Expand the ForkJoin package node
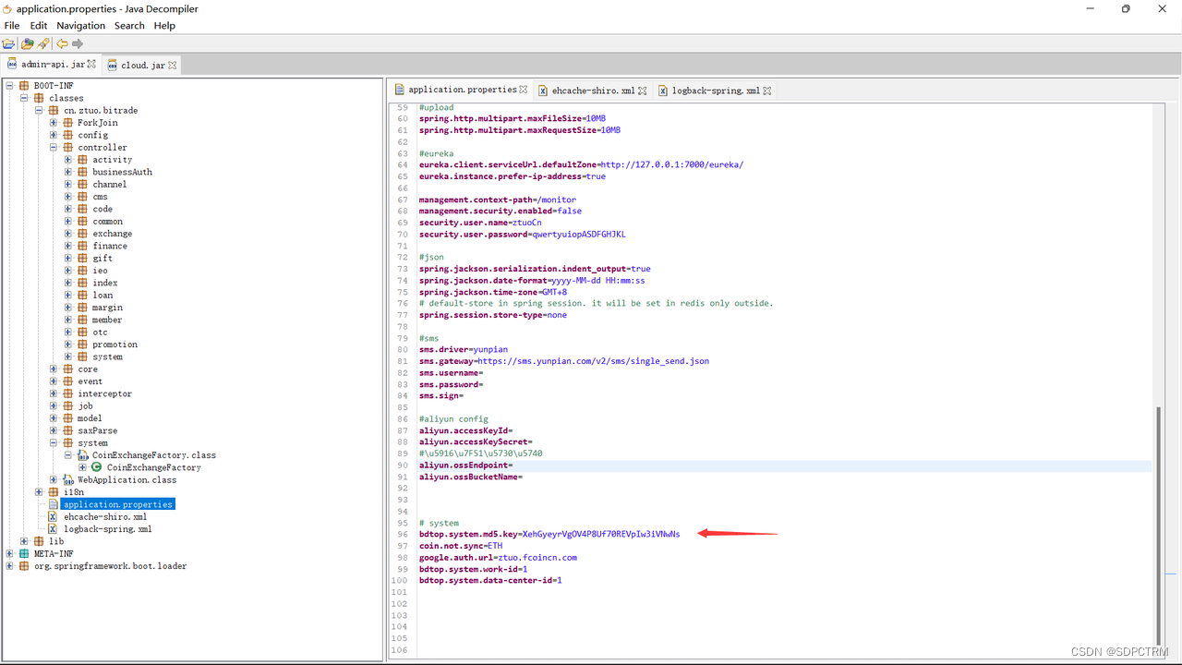 pos(54,123)
